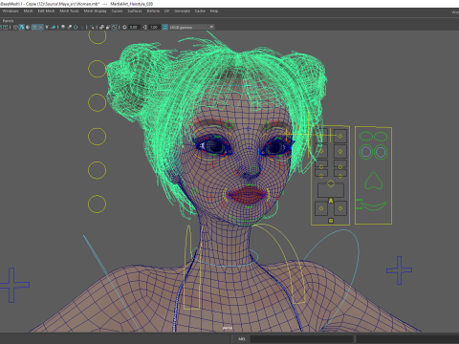
Task: Select the small yellow face icon at the bottom of the control panel
Action: coord(331,221)
